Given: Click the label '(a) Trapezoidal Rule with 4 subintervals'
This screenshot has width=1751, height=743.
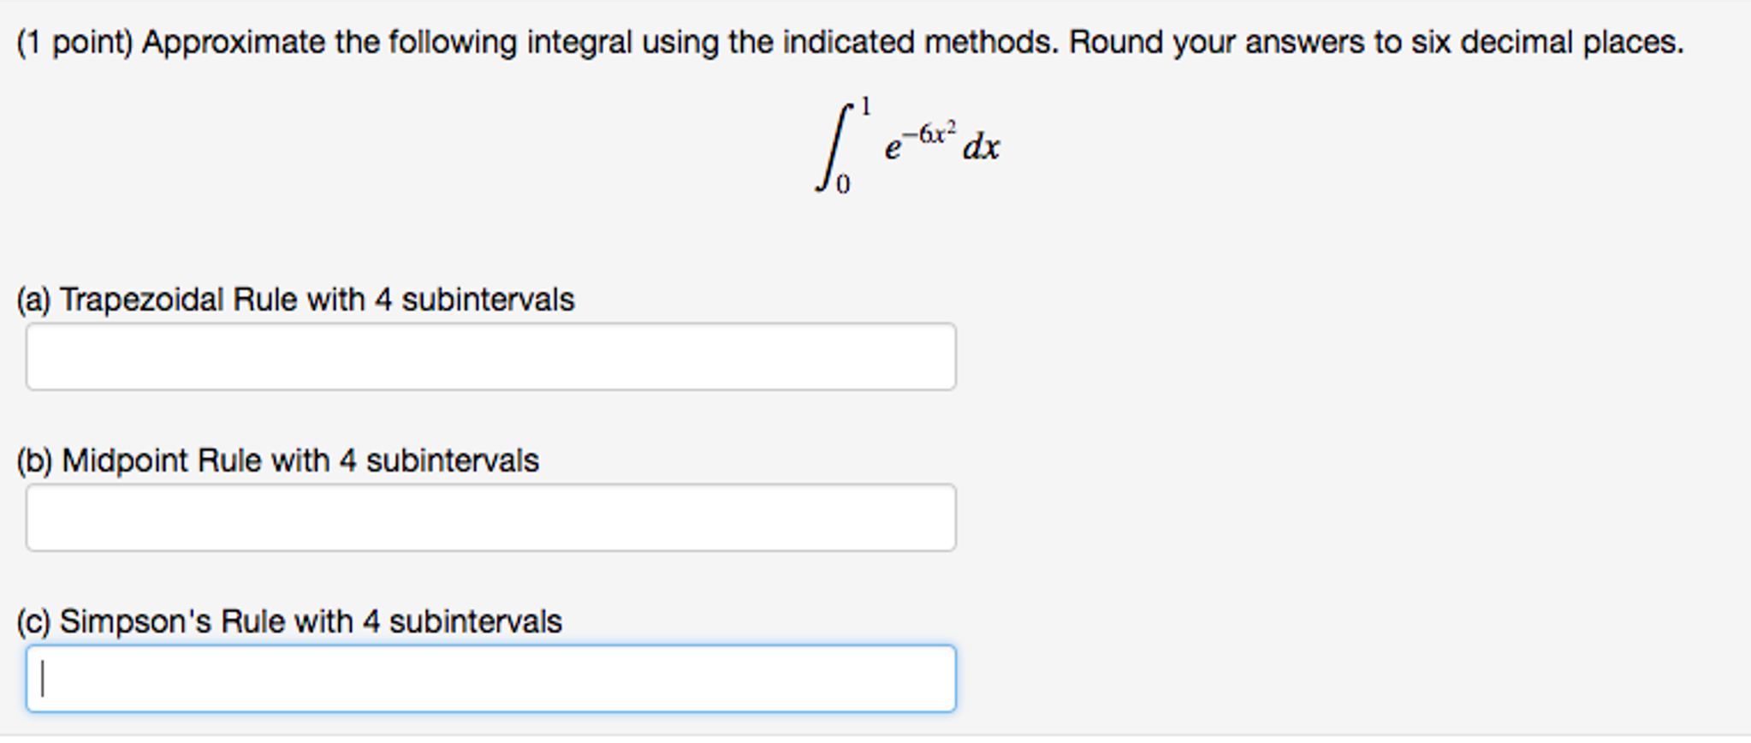Looking at the screenshot, I should [295, 299].
